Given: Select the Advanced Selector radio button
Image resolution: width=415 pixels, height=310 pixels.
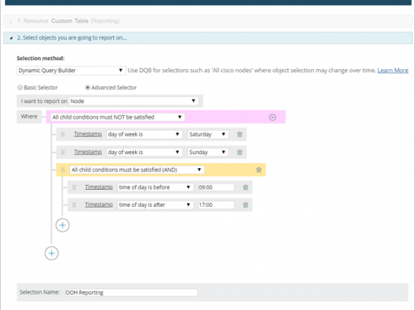Looking at the screenshot, I should (x=88, y=88).
